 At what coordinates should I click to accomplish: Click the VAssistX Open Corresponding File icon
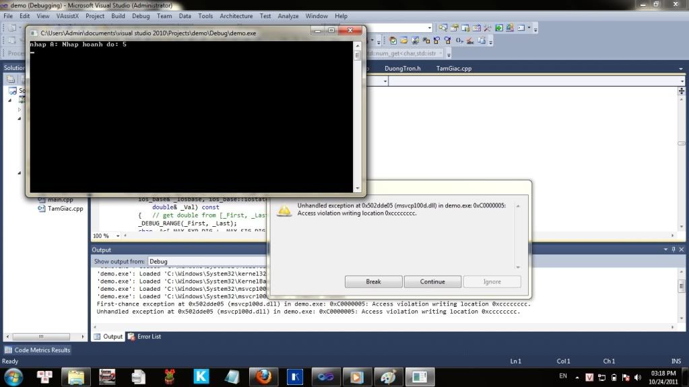(x=482, y=40)
